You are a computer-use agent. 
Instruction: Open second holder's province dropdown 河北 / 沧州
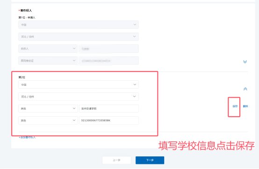(x=79, y=97)
